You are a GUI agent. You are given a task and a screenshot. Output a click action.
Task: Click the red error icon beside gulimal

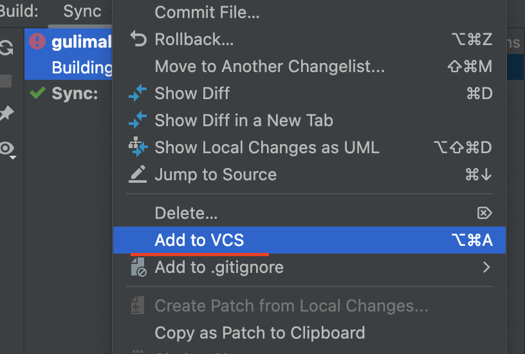tap(37, 42)
